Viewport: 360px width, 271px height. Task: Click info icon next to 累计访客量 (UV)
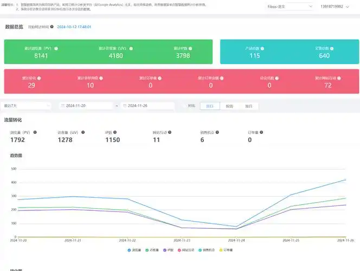tap(131, 48)
